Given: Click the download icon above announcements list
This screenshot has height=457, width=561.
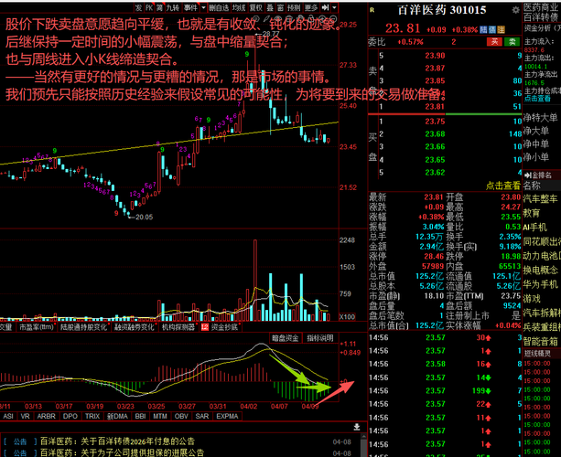Looking at the screenshot, I should click(357, 427).
